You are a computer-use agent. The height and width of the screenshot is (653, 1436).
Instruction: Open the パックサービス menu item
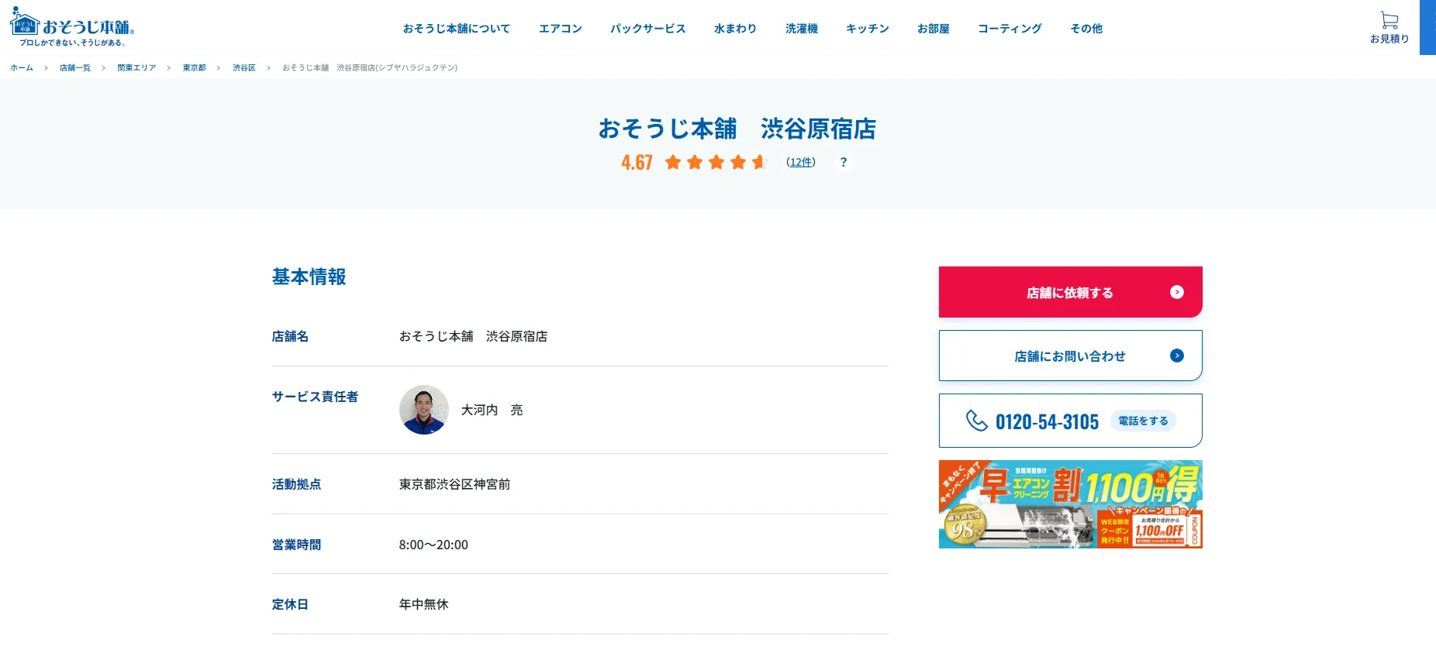pyautogui.click(x=648, y=29)
